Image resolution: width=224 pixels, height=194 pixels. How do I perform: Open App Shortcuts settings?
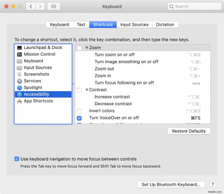click(38, 101)
